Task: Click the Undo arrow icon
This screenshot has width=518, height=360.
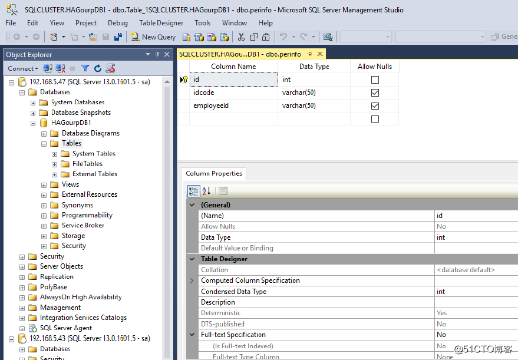Action: coord(283,37)
